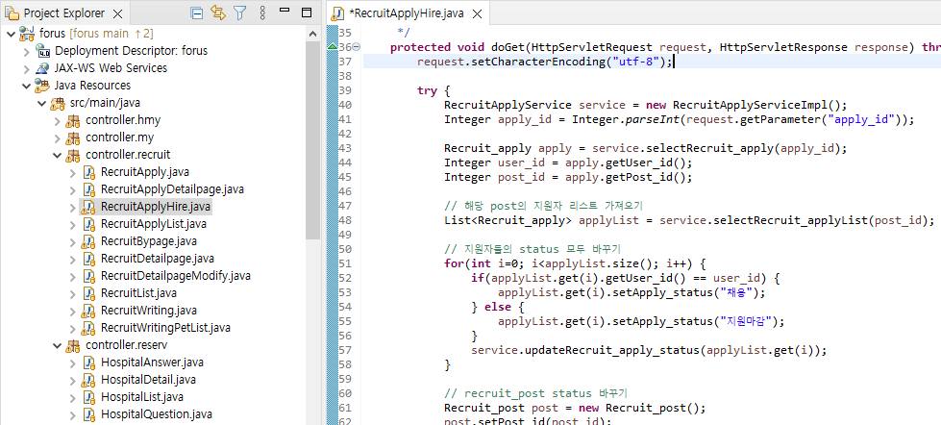This screenshot has height=425, width=941.
Task: Click the HospitalQuestion.java file icon
Action: pos(88,414)
